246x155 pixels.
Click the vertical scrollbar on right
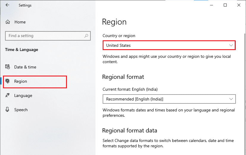pos(245,94)
